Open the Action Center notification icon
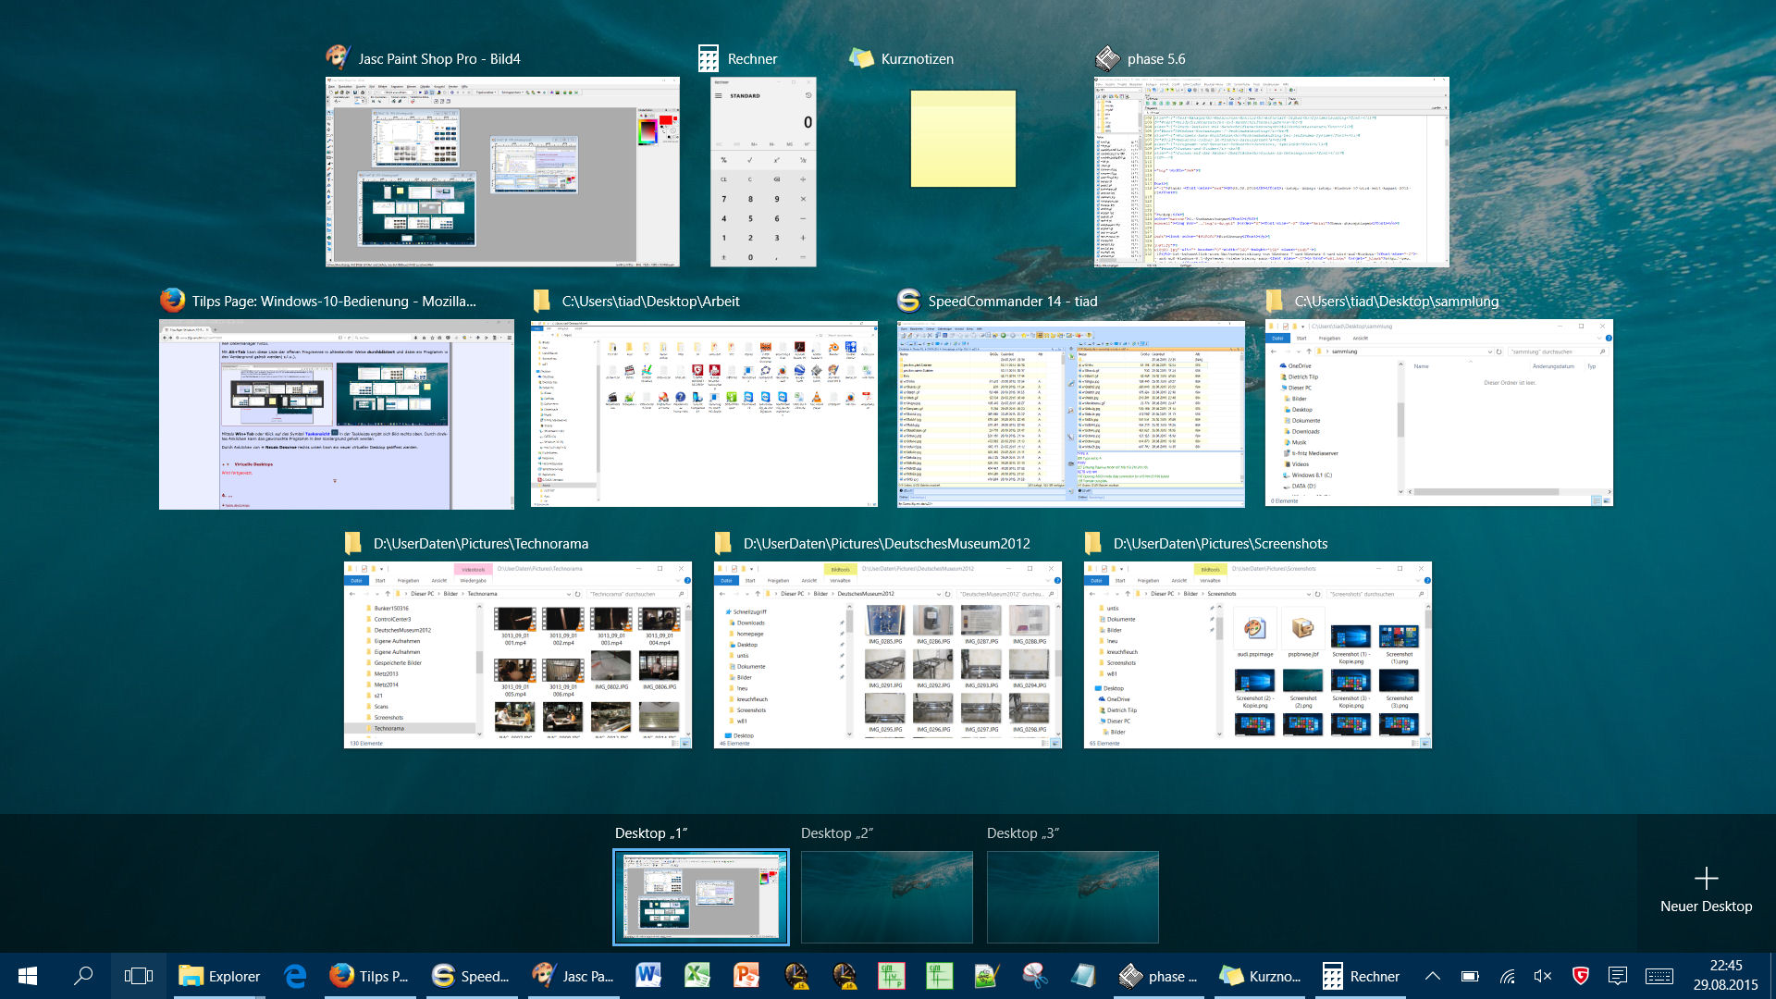The width and height of the screenshot is (1776, 999). (x=1618, y=976)
